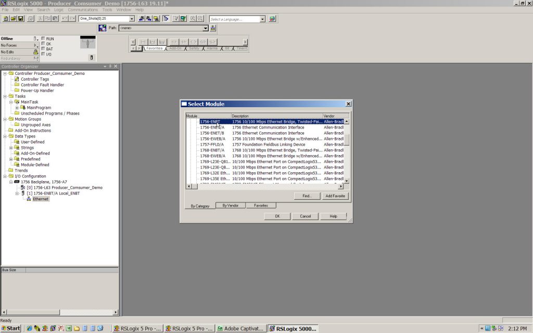Collapse the Tasks folder in organizer
Screen dimensions: 533x333
[5, 96]
